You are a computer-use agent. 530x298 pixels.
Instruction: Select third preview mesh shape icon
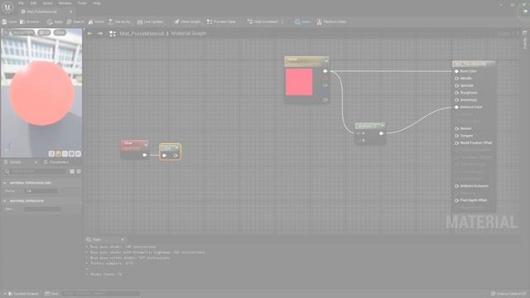point(65,154)
